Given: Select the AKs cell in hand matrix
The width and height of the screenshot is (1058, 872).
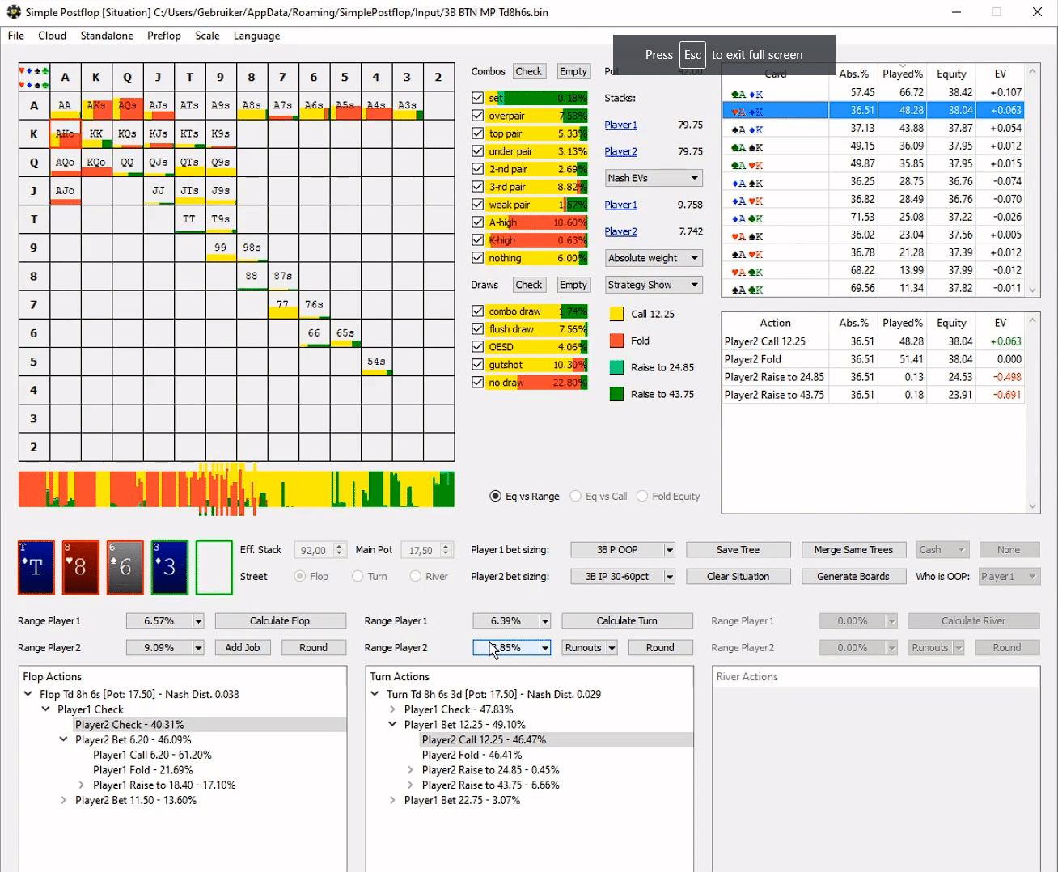Looking at the screenshot, I should click(x=96, y=106).
